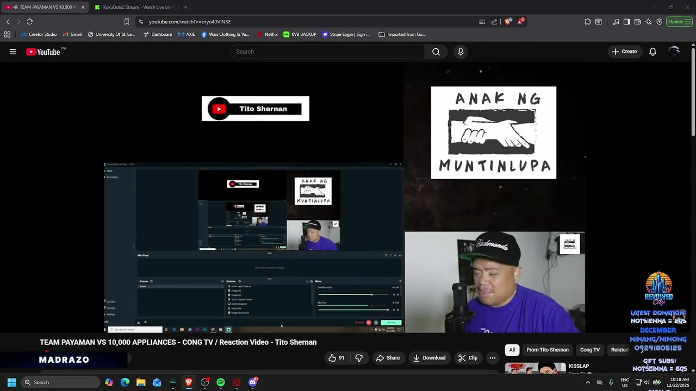Select the TEAM PAYAMAN VS 10,000 tab

(43, 7)
